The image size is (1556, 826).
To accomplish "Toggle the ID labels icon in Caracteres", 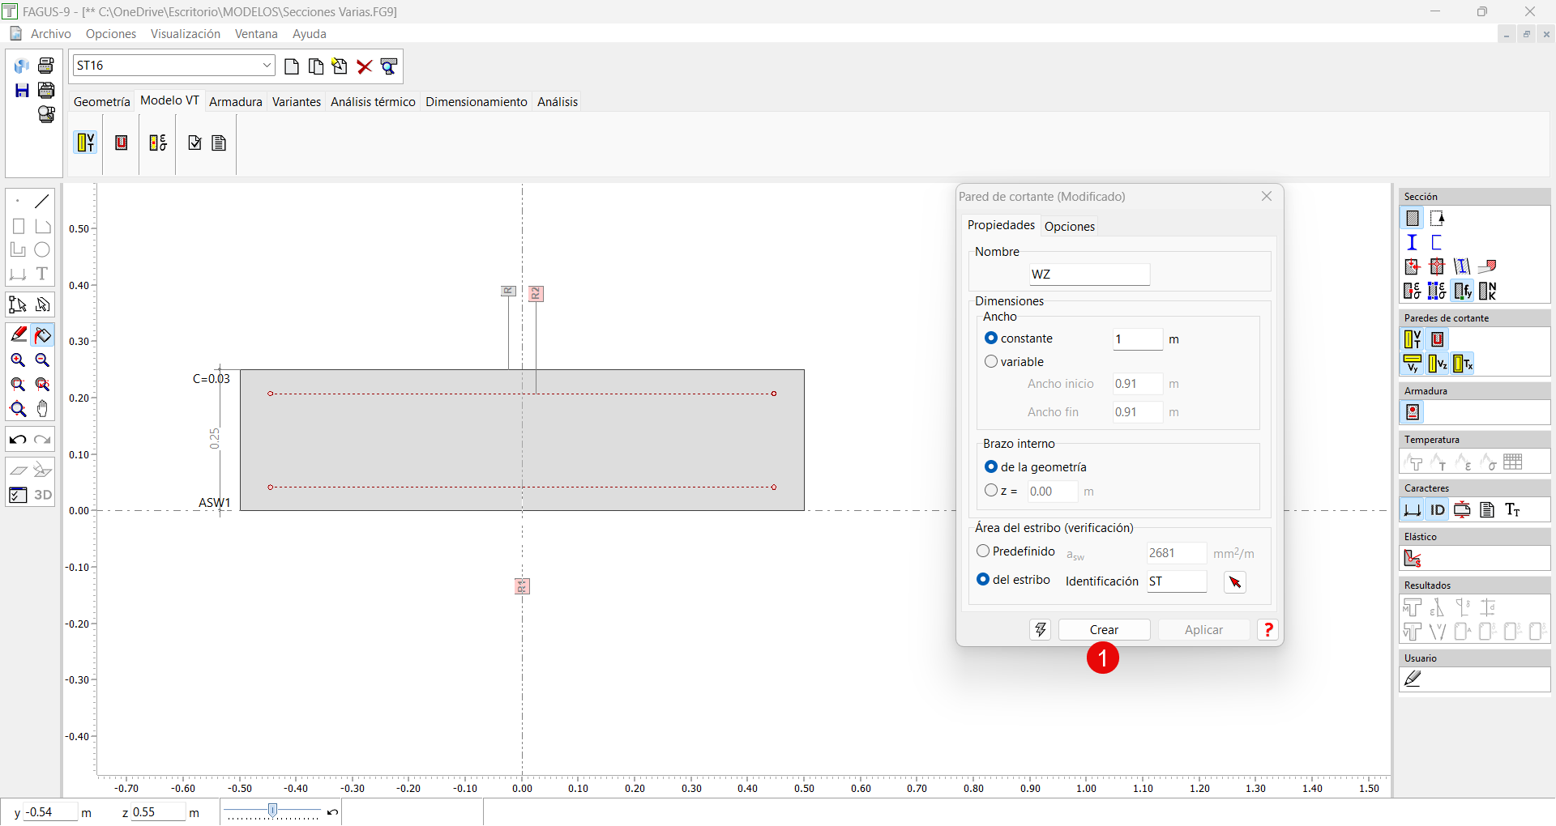I will [1437, 509].
